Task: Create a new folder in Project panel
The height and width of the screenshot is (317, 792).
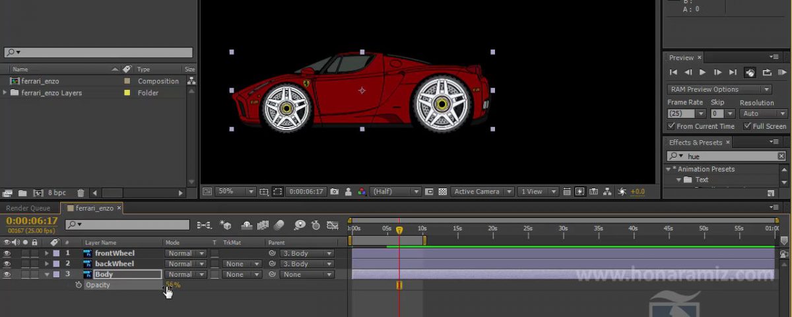Action: tap(22, 193)
